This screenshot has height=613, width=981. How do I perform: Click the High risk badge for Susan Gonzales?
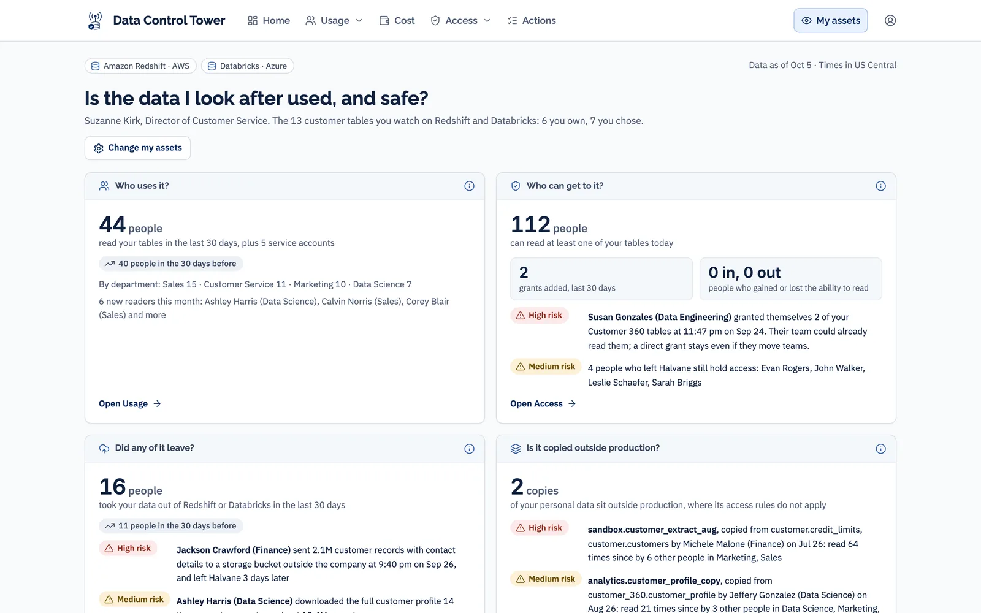(x=540, y=315)
